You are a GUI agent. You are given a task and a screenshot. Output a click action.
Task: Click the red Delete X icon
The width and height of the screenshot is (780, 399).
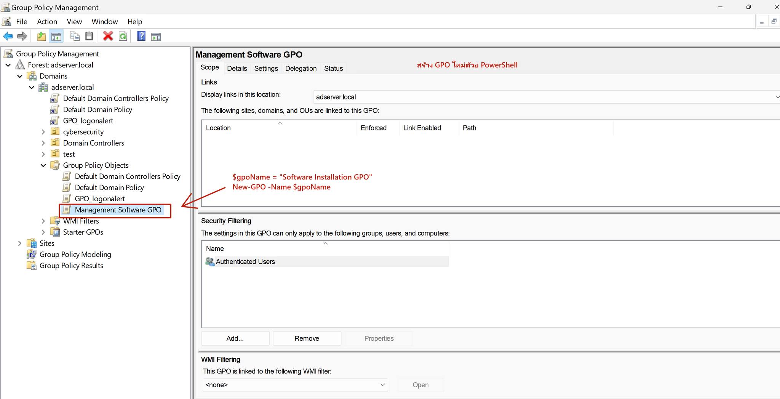tap(108, 36)
